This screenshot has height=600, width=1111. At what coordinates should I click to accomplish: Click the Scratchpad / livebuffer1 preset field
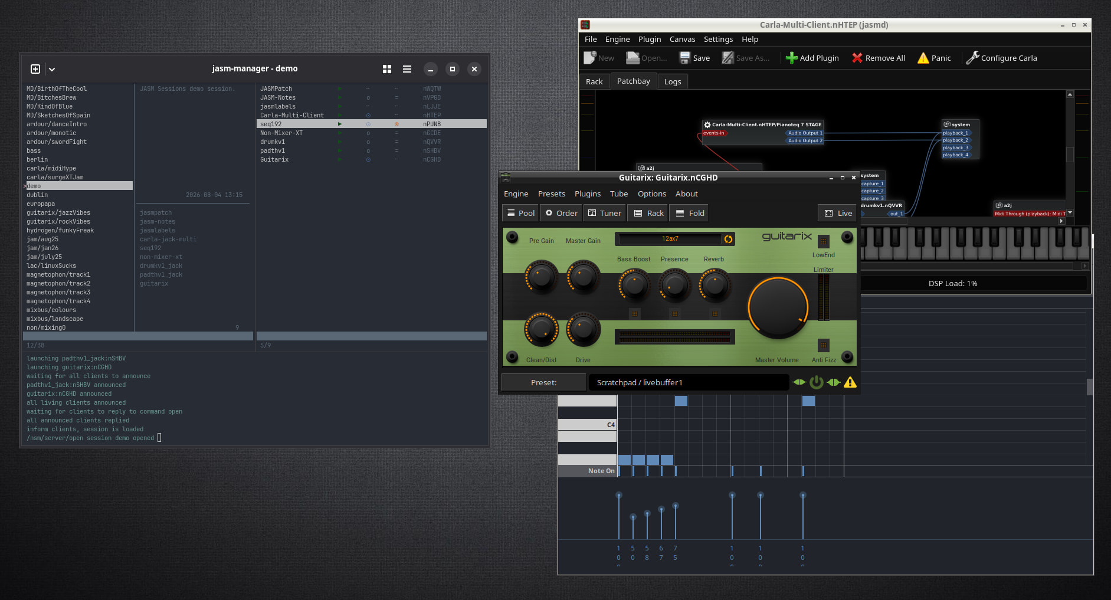tap(689, 382)
